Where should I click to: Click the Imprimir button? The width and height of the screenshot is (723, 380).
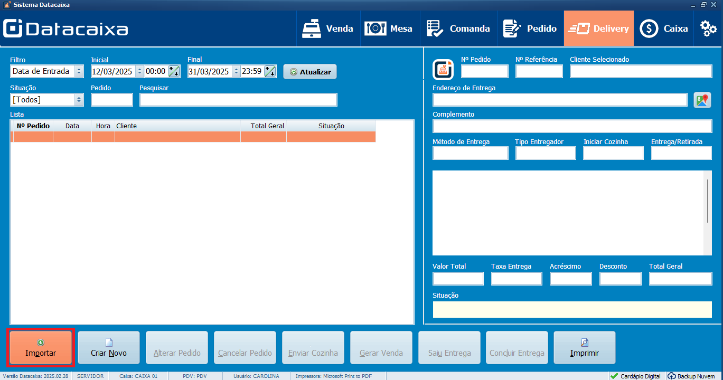(x=584, y=347)
